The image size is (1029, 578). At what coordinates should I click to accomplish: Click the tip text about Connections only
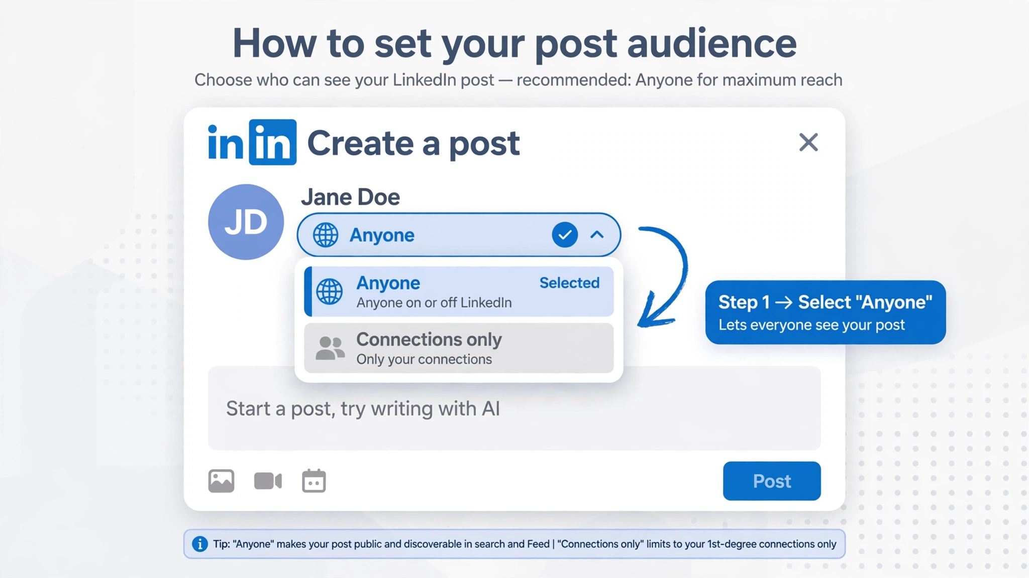tap(697, 544)
